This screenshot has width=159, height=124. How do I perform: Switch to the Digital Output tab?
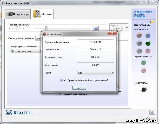(18, 14)
